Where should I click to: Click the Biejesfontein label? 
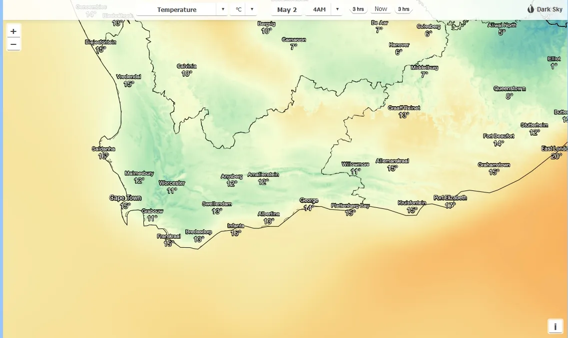pos(101,42)
